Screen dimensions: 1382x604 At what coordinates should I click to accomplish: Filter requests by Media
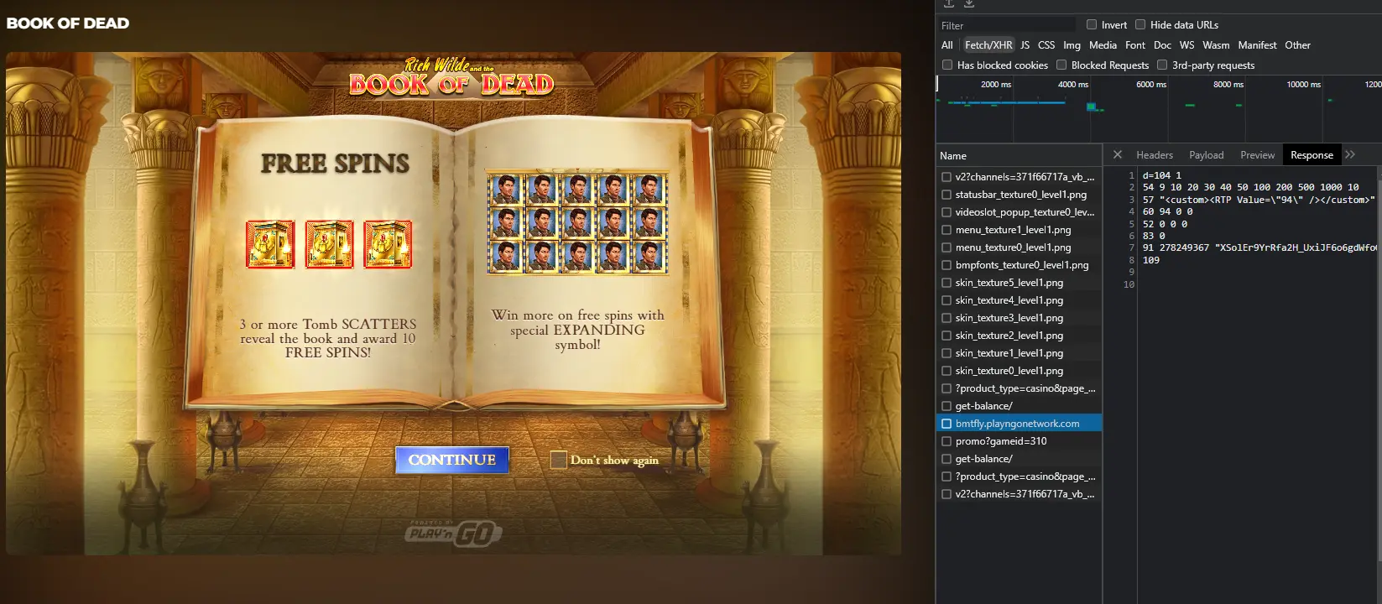[x=1103, y=45]
